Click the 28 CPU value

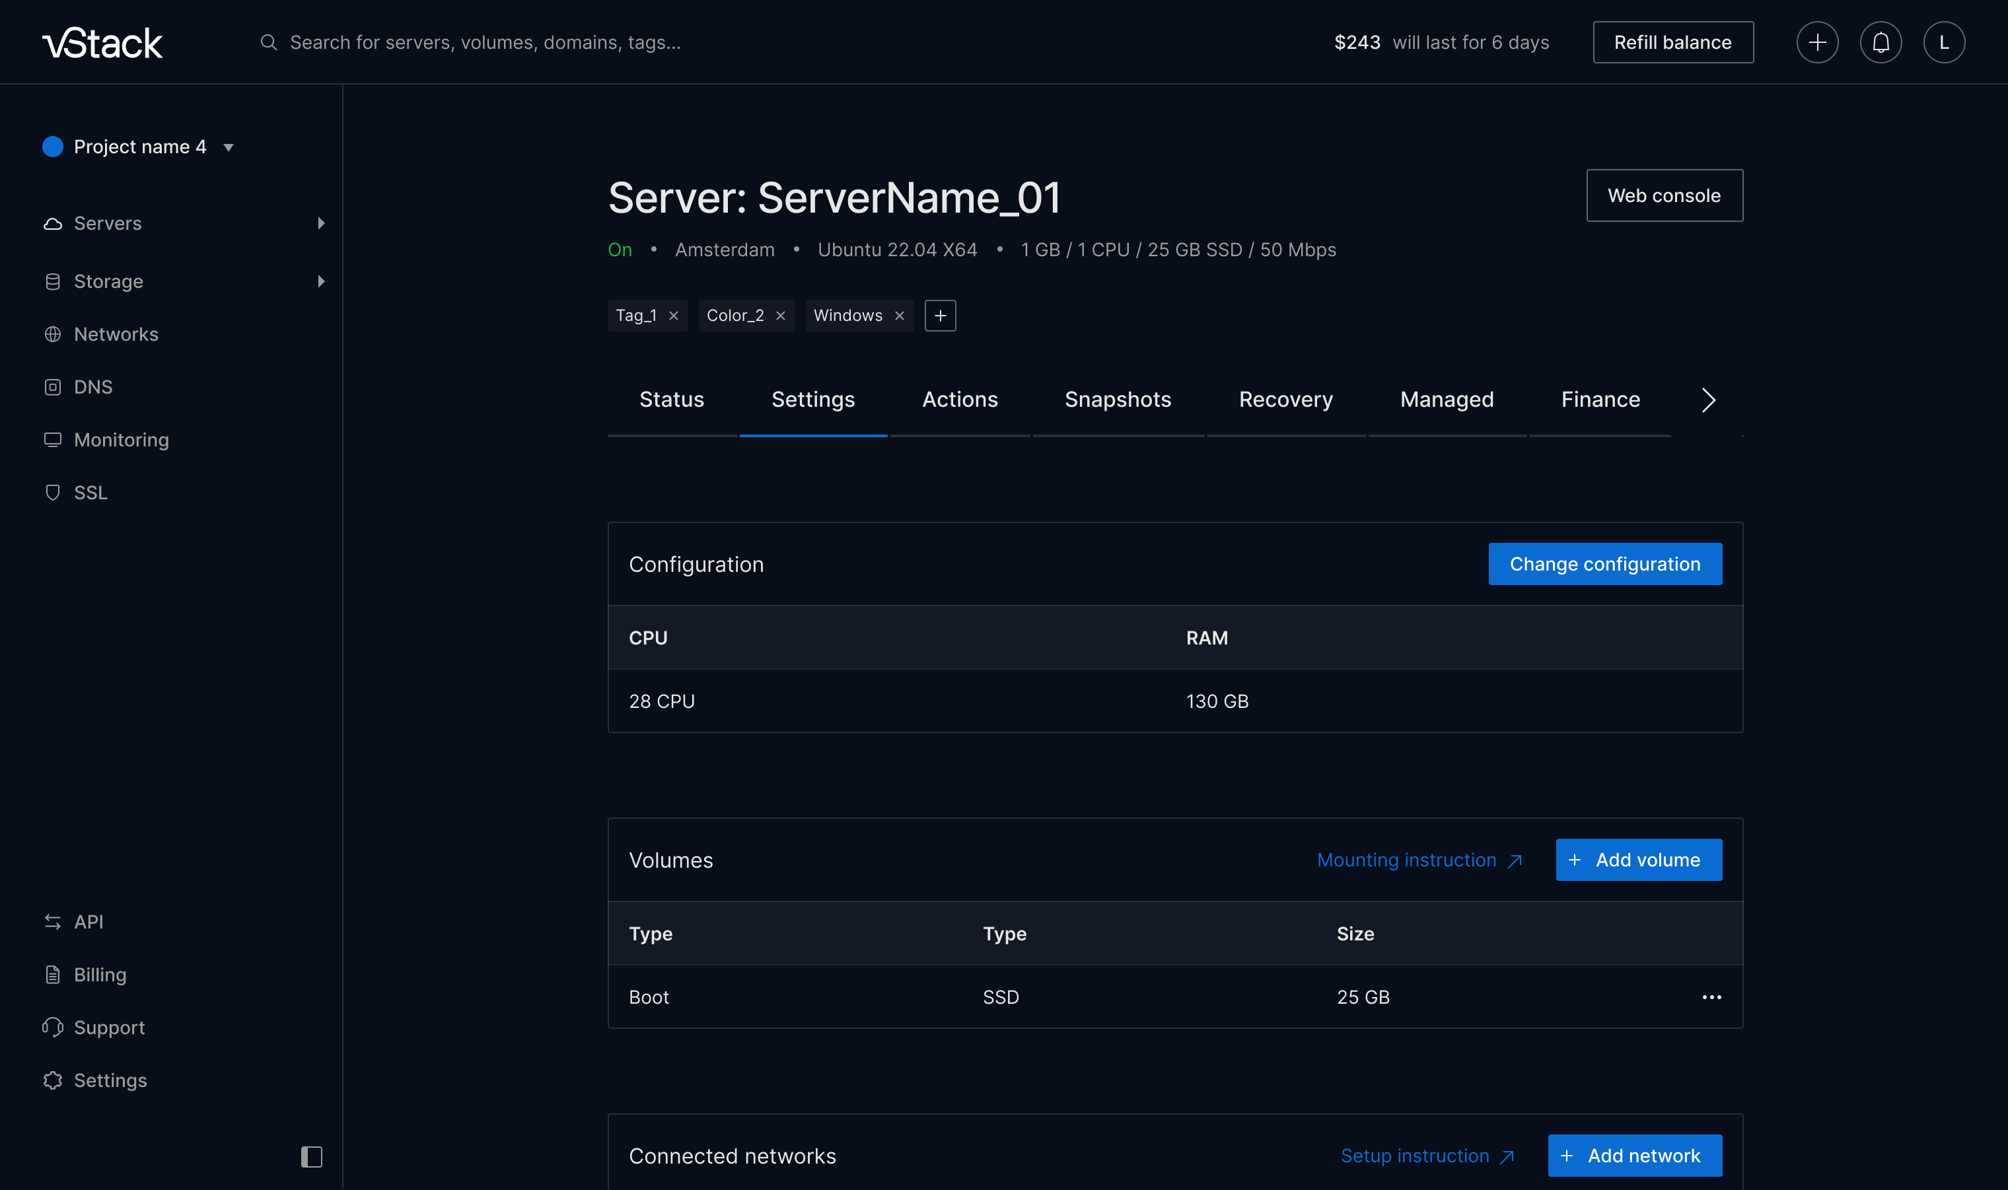[x=662, y=701]
